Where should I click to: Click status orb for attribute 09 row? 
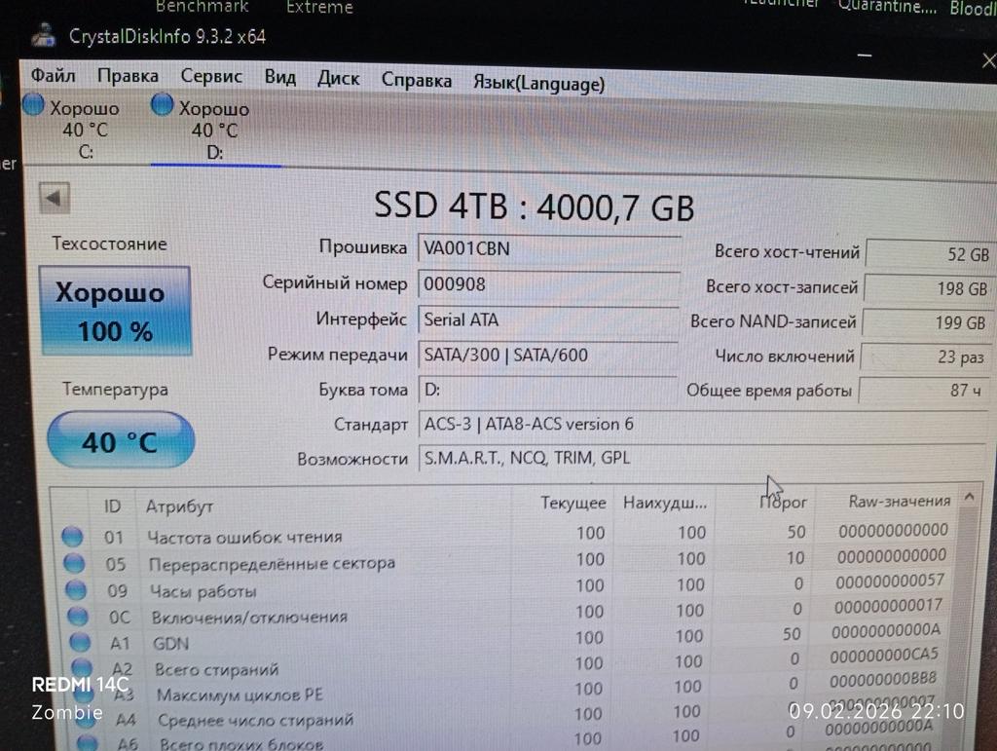click(75, 590)
